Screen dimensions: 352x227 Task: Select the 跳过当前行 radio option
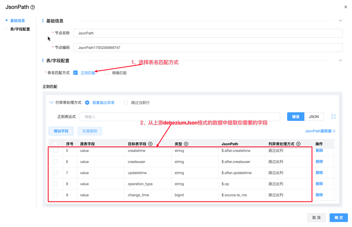click(x=126, y=103)
